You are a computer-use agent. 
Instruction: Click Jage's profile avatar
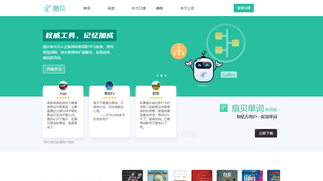click(x=63, y=85)
